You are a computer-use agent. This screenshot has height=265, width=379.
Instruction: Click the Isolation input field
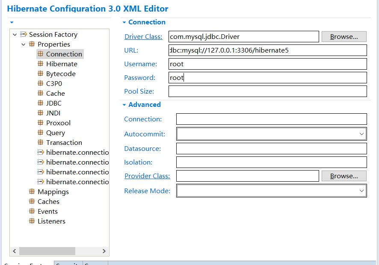point(272,162)
